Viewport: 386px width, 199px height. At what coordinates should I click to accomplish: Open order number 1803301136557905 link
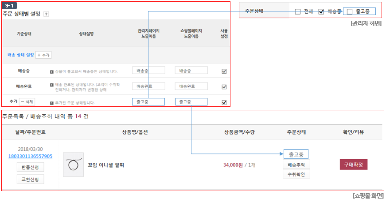coord(30,156)
